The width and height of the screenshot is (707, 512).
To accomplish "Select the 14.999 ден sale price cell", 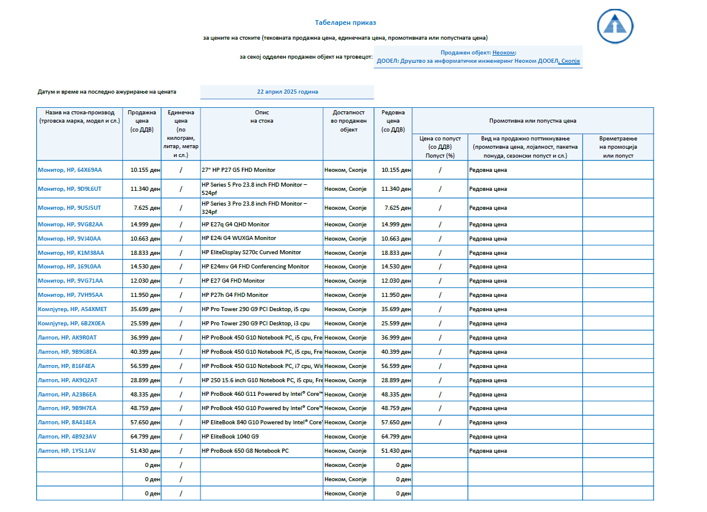I will click(142, 224).
